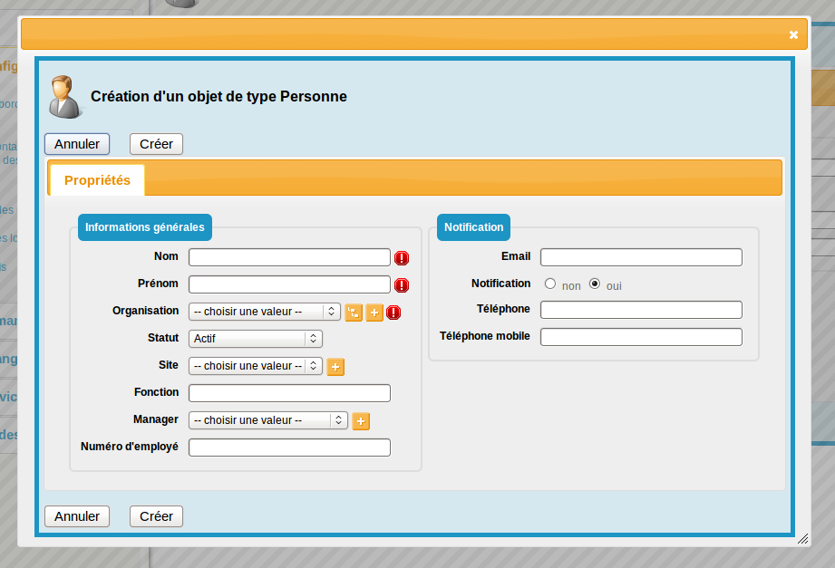
Task: Click the red warning icon beside Nom
Action: [402, 258]
